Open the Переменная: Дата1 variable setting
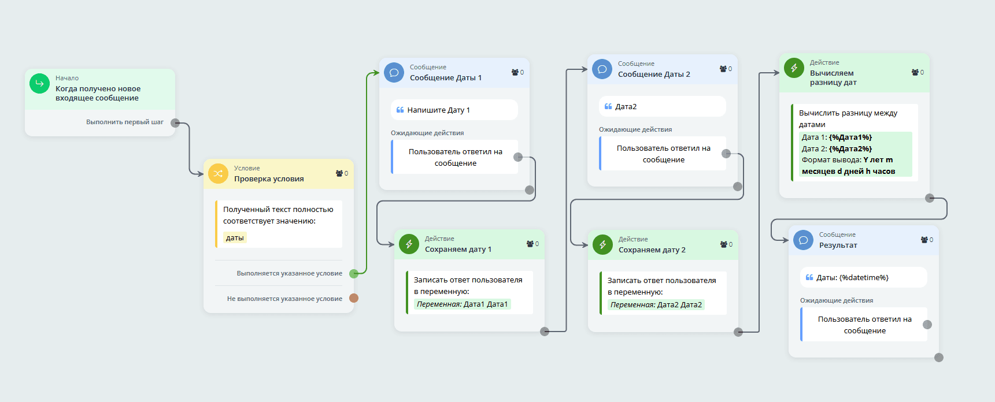 pos(462,304)
